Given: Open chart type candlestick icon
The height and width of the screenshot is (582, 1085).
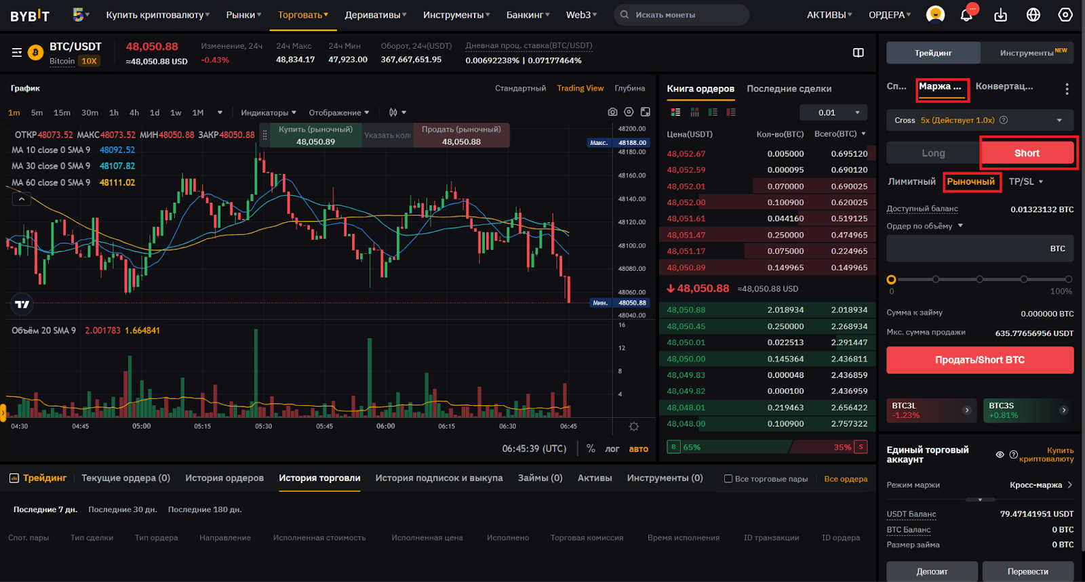Looking at the screenshot, I should [394, 112].
